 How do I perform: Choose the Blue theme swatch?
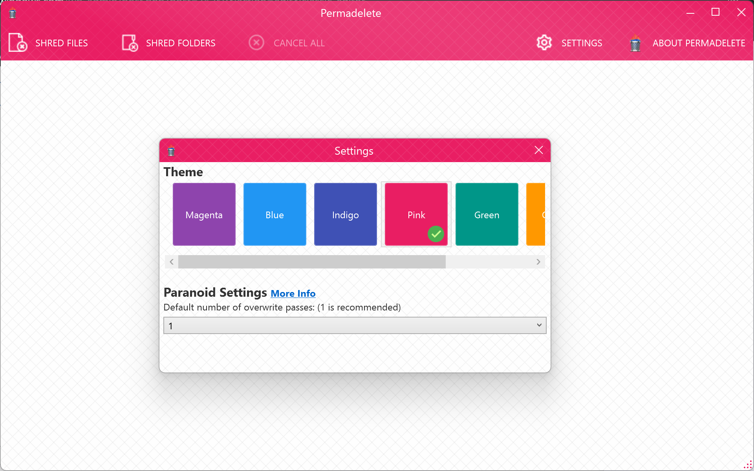click(x=275, y=214)
